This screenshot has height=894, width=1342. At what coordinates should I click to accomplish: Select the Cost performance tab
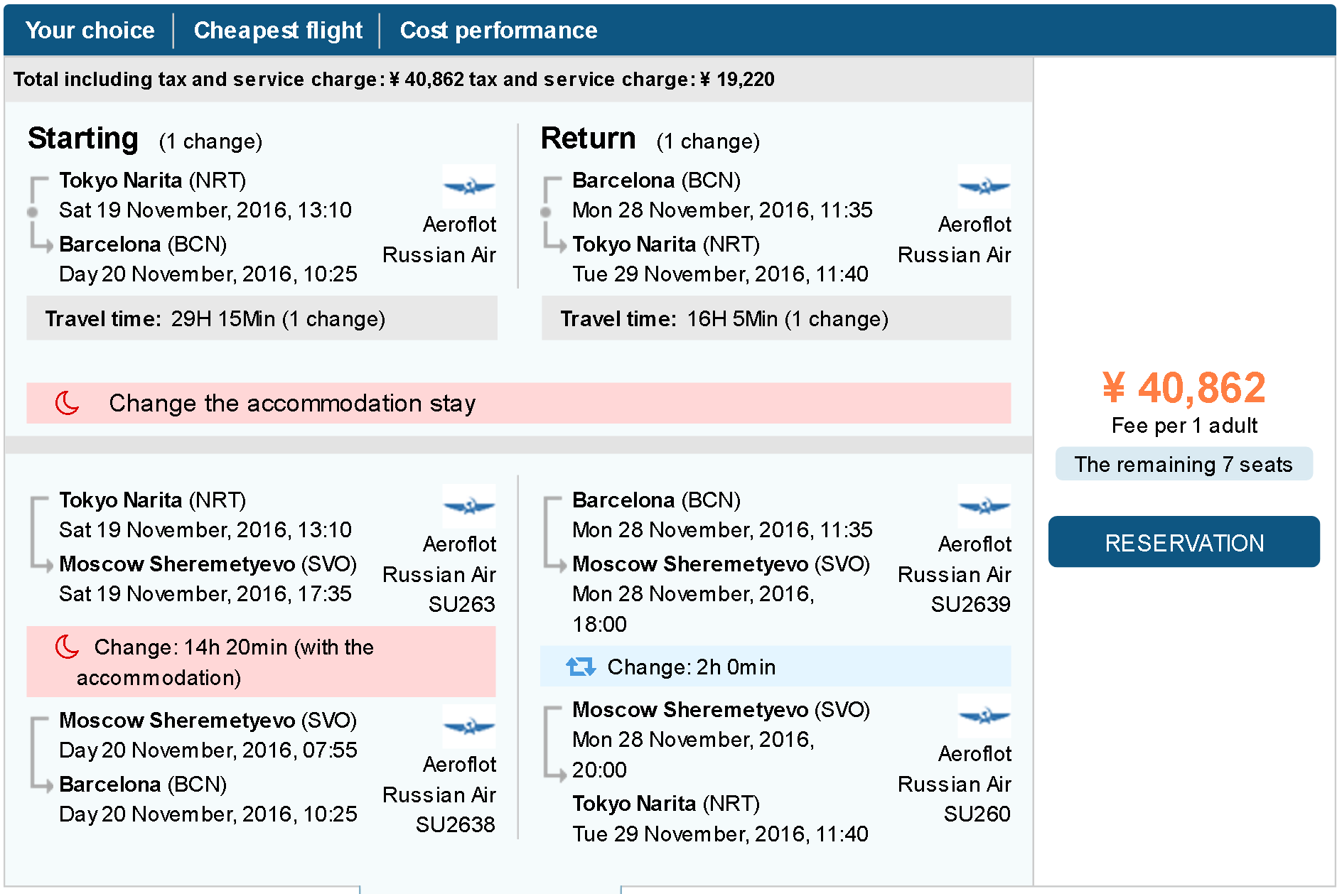click(498, 30)
